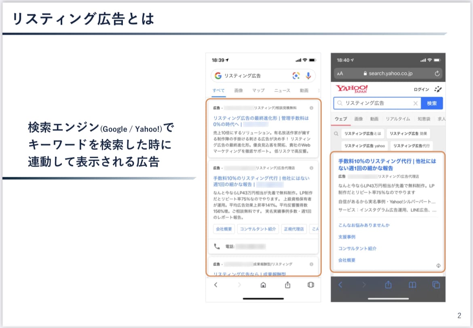Clear Yahoo search field with X icon

(x=415, y=103)
